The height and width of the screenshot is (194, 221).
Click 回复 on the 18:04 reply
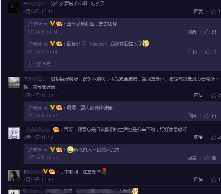[x=192, y=32]
